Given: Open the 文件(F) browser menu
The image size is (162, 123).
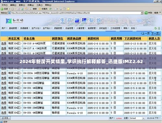Looking at the screenshot, I should tap(5, 5).
